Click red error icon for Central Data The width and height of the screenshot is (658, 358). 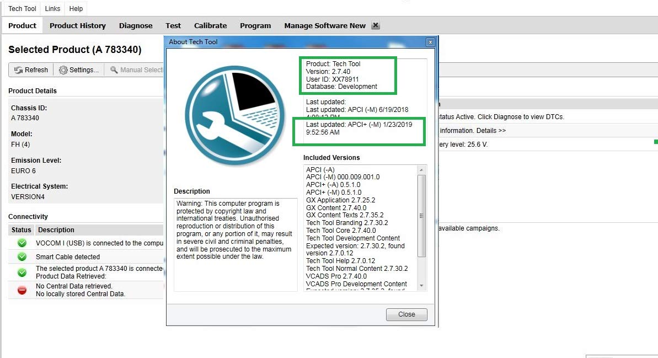22,290
